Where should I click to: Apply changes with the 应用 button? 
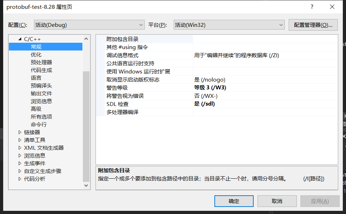point(320,201)
